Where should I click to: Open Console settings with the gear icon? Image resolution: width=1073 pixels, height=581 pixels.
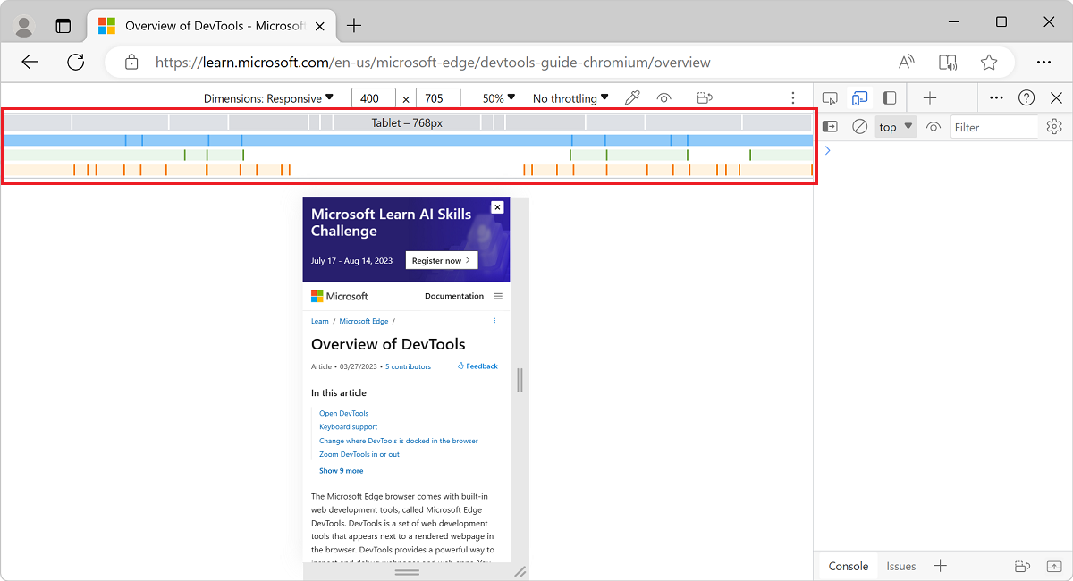click(1054, 126)
